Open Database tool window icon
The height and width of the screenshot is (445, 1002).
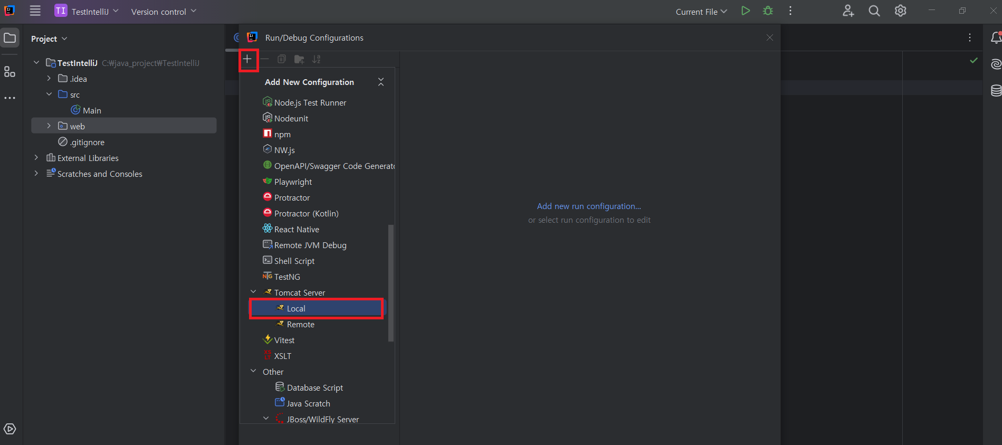pos(996,91)
